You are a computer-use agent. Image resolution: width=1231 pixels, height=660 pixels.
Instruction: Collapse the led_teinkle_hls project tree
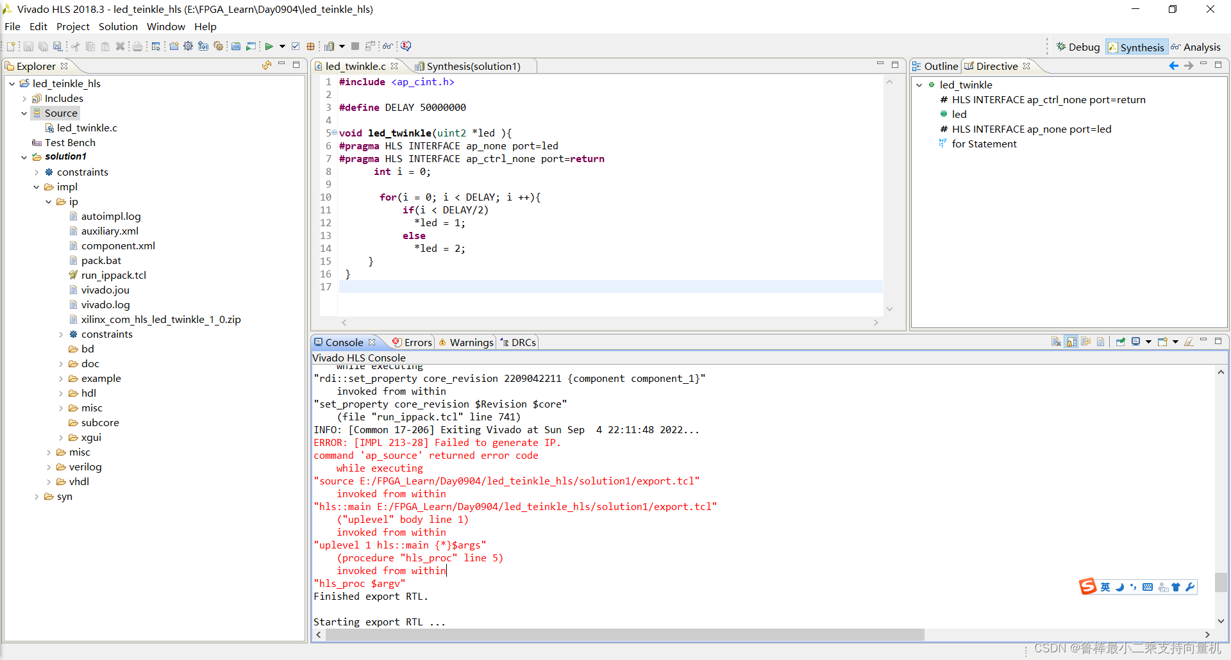click(12, 84)
